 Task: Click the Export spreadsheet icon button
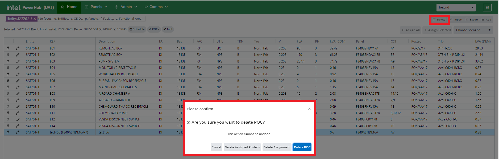(x=472, y=19)
